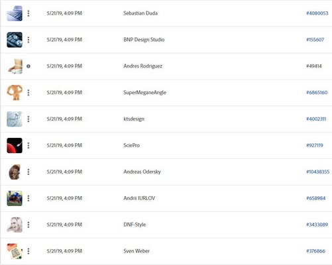The height and width of the screenshot is (265, 332).
Task: Select the keyboard thumbnail by Sebastian Duda
Action: click(15, 13)
